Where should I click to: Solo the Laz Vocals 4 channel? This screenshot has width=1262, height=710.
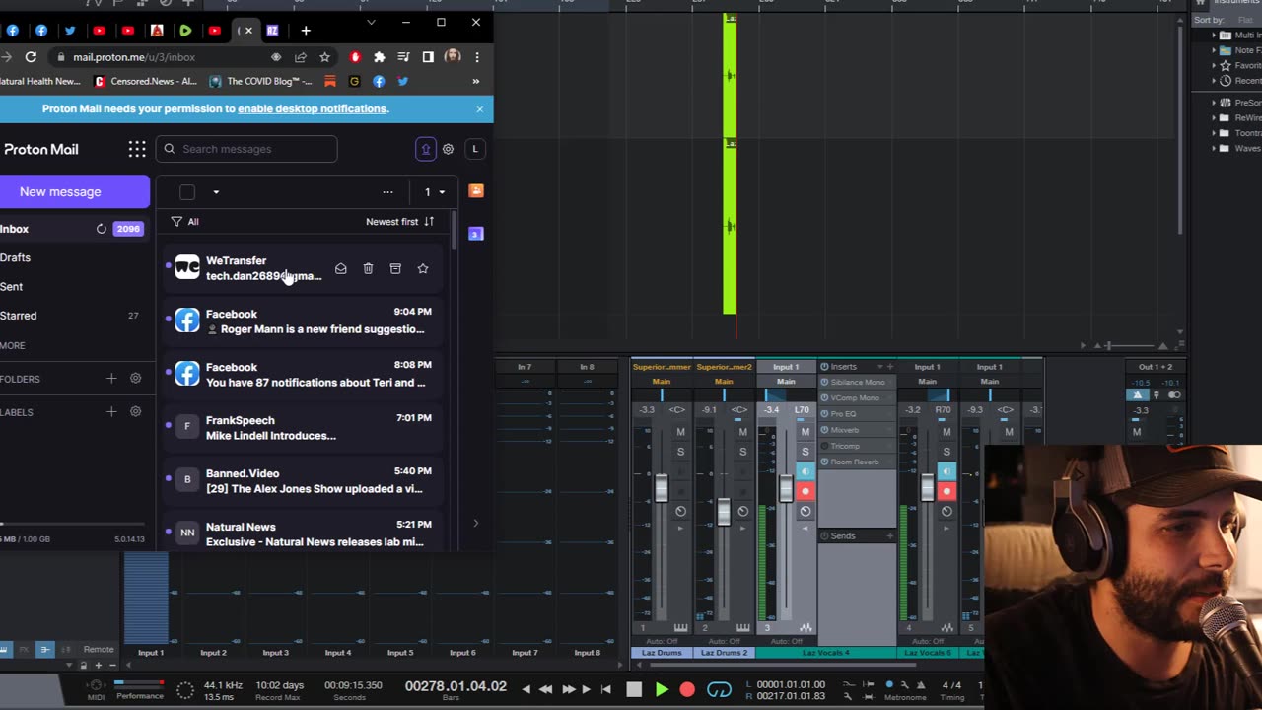806,452
